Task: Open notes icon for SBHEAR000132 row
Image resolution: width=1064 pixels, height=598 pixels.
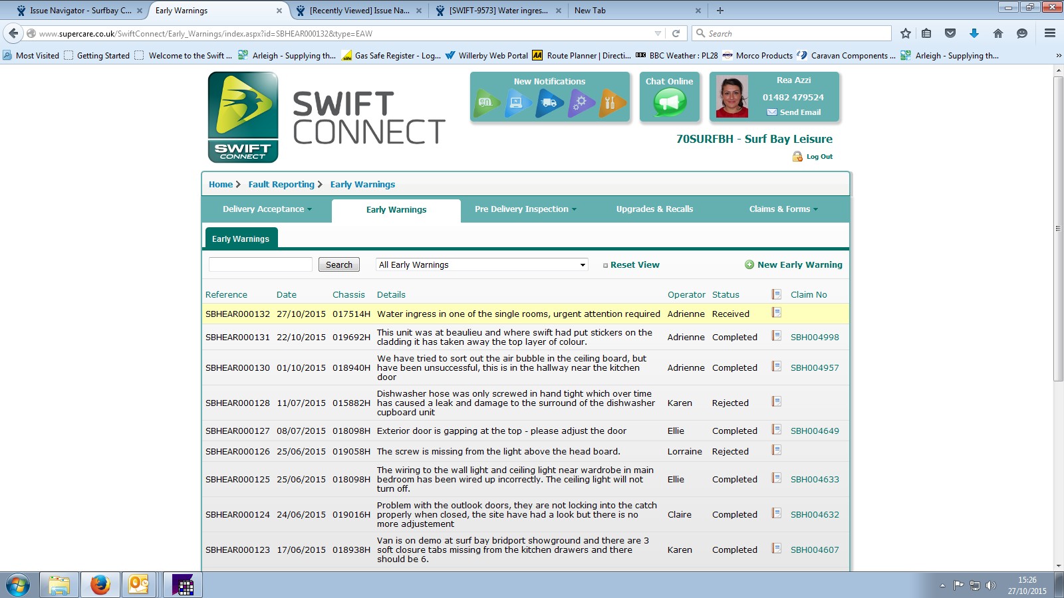Action: click(776, 313)
